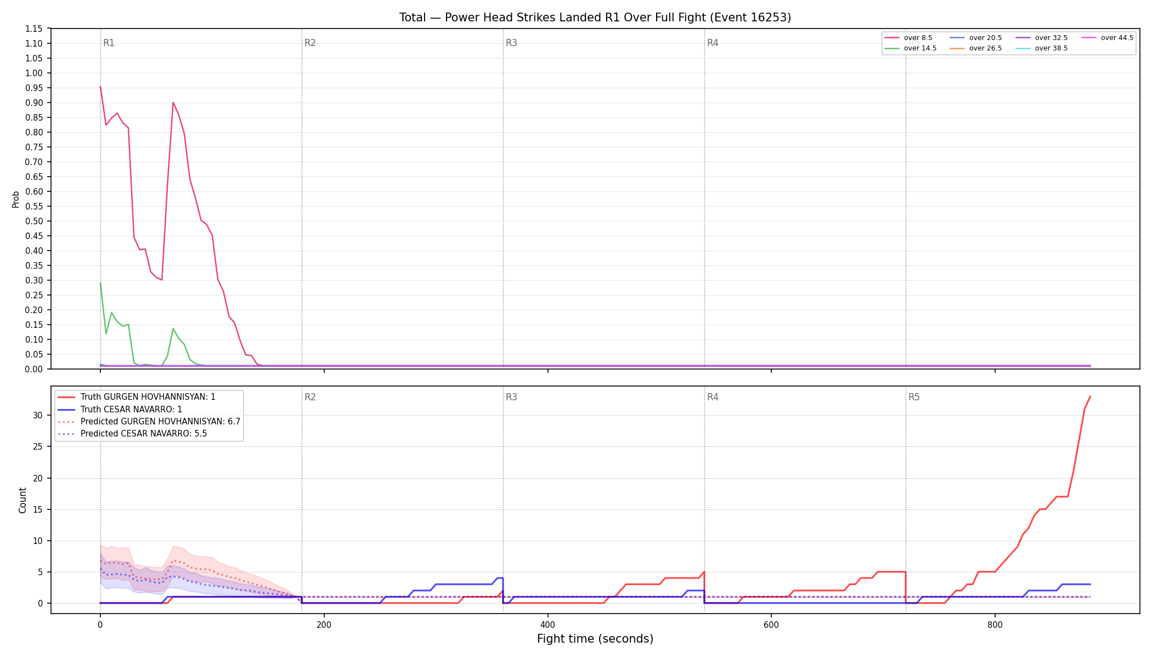Click the 0.30 tick on Prob axis
The width and height of the screenshot is (1152, 658).
point(34,281)
